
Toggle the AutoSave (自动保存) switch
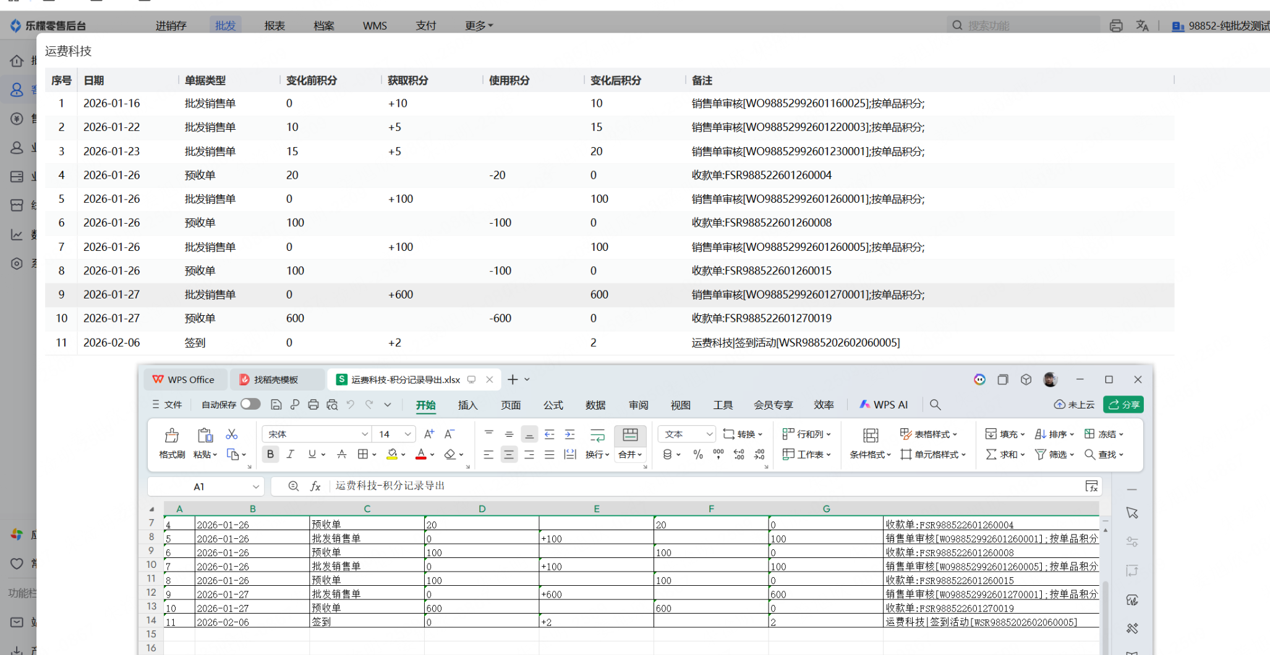250,404
